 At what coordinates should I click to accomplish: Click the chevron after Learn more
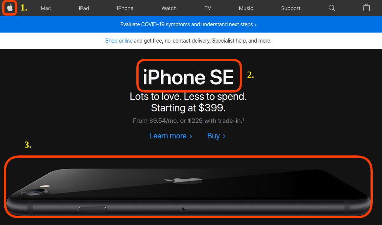[191, 137]
